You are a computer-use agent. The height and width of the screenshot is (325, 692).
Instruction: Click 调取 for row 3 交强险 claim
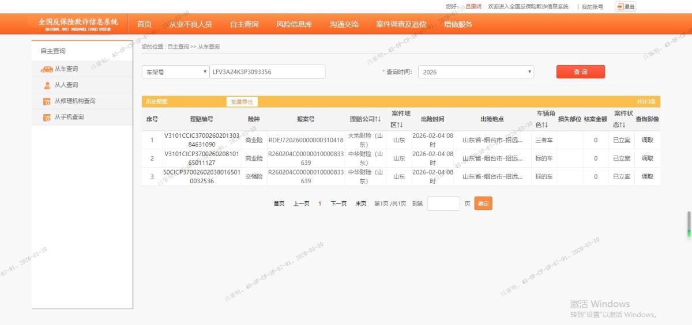[x=648, y=177]
